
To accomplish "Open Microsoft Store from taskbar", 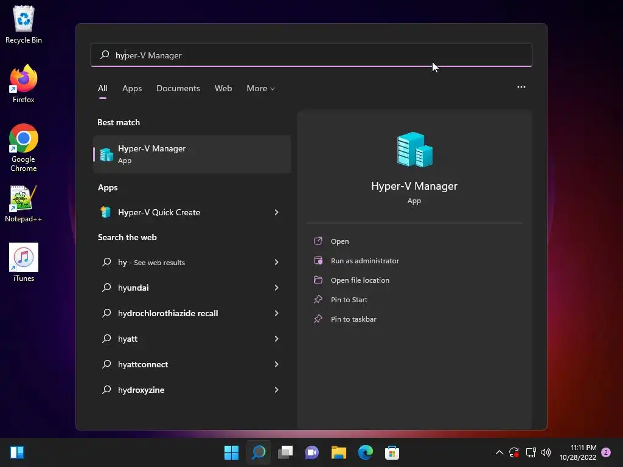I will [x=392, y=452].
